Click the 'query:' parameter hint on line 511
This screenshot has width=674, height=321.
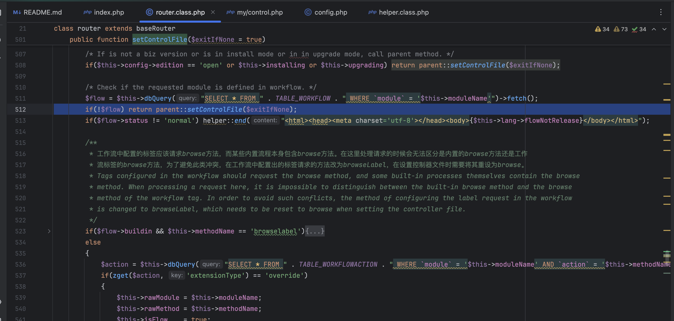click(x=188, y=98)
